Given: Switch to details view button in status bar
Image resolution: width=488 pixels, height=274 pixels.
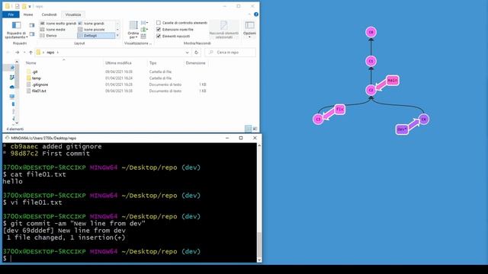Looking at the screenshot, I should click(248, 129).
